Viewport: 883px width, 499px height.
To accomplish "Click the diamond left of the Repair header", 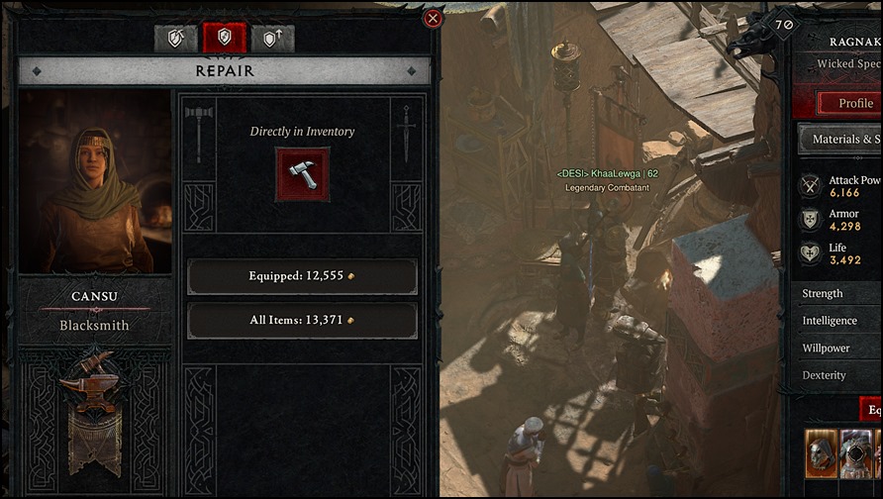I will click(x=37, y=71).
